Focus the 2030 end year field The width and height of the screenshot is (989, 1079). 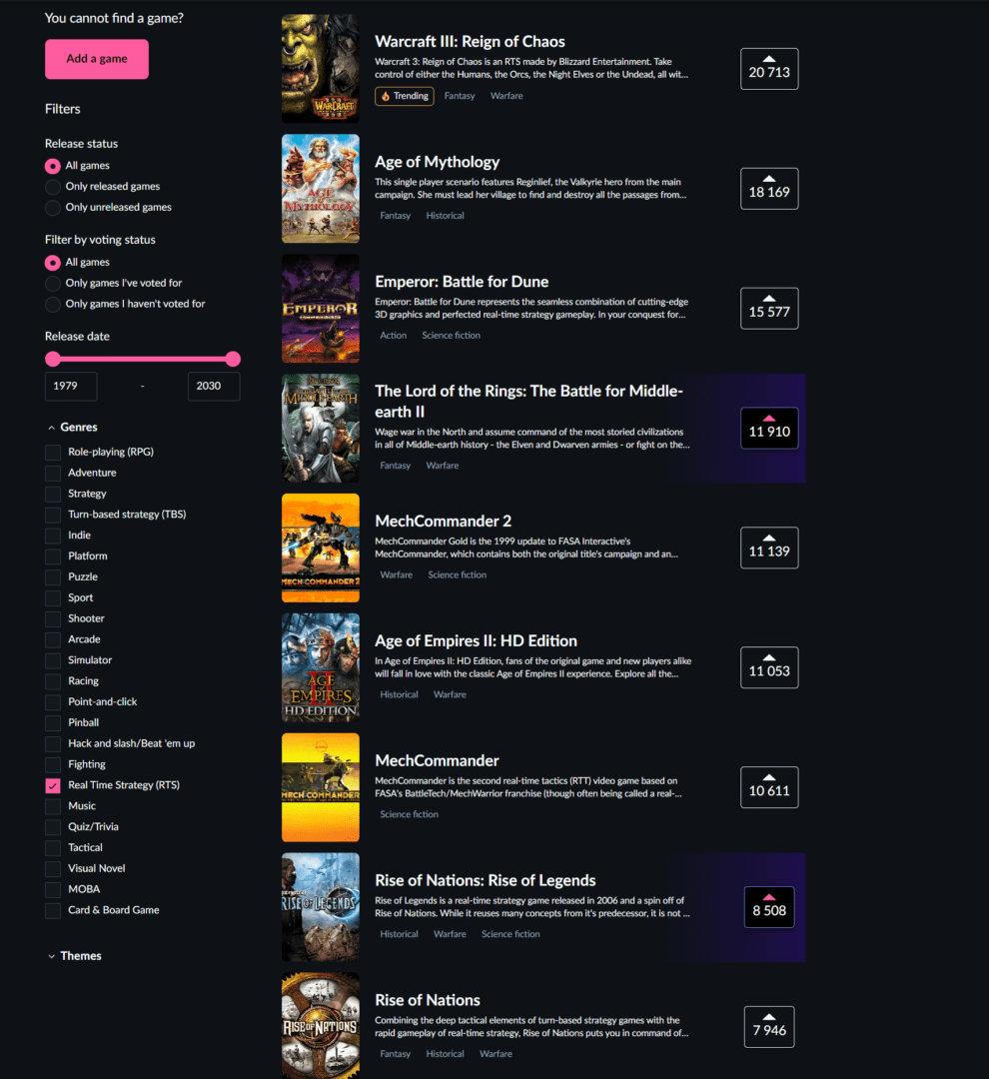(214, 386)
